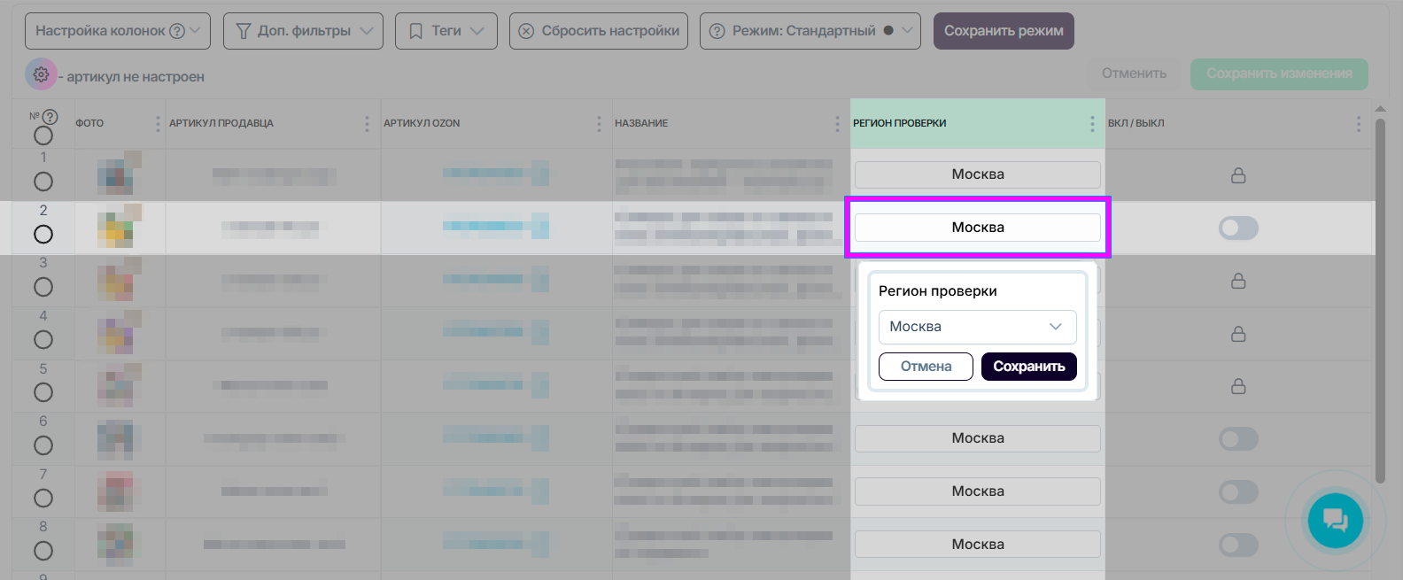The height and width of the screenshot is (580, 1403).
Task: Select radio button for row 2
Action: click(x=43, y=235)
